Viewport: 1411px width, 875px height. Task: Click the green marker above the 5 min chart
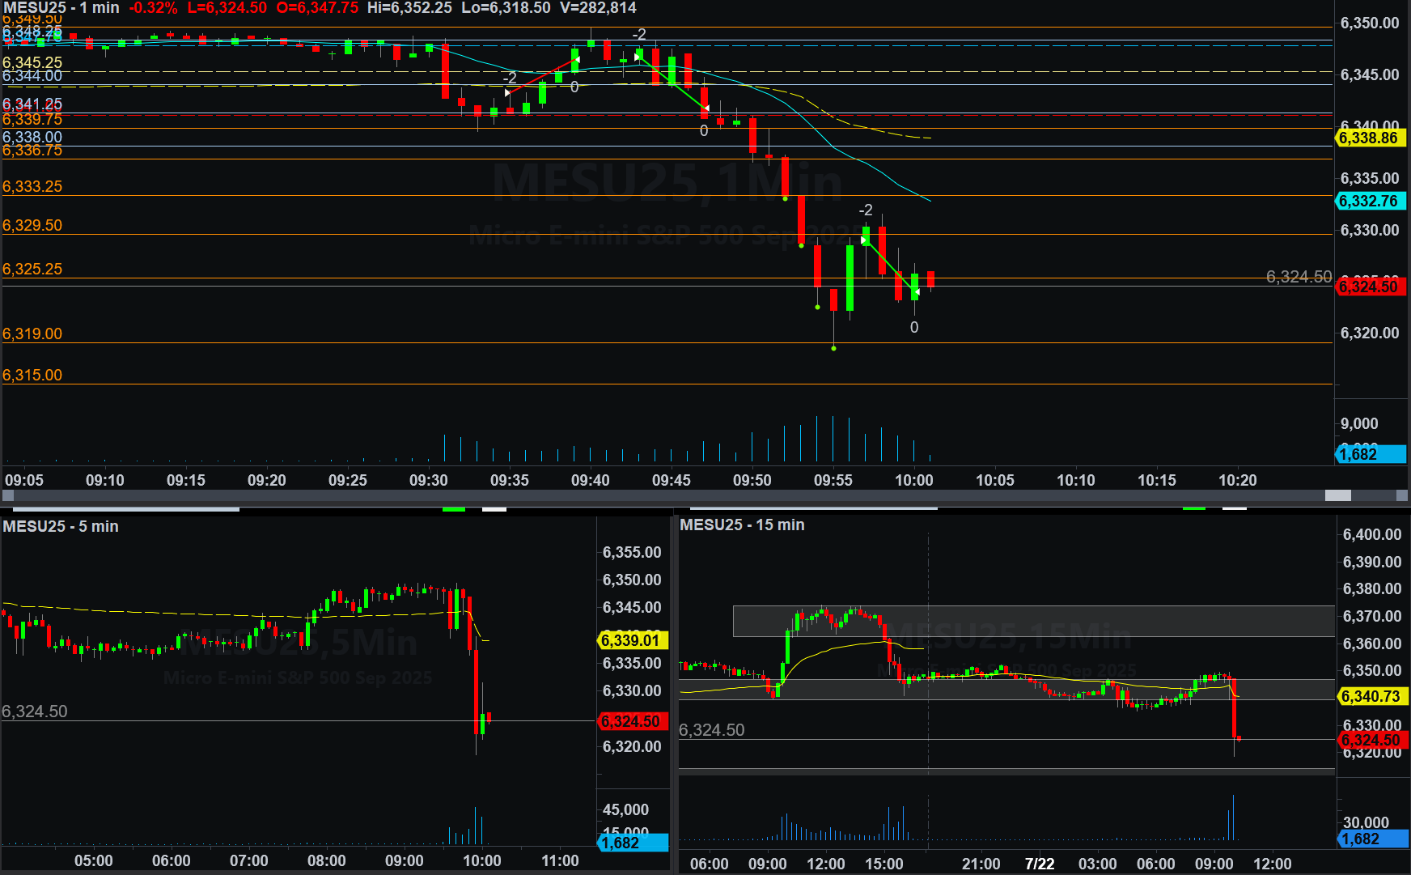click(454, 509)
